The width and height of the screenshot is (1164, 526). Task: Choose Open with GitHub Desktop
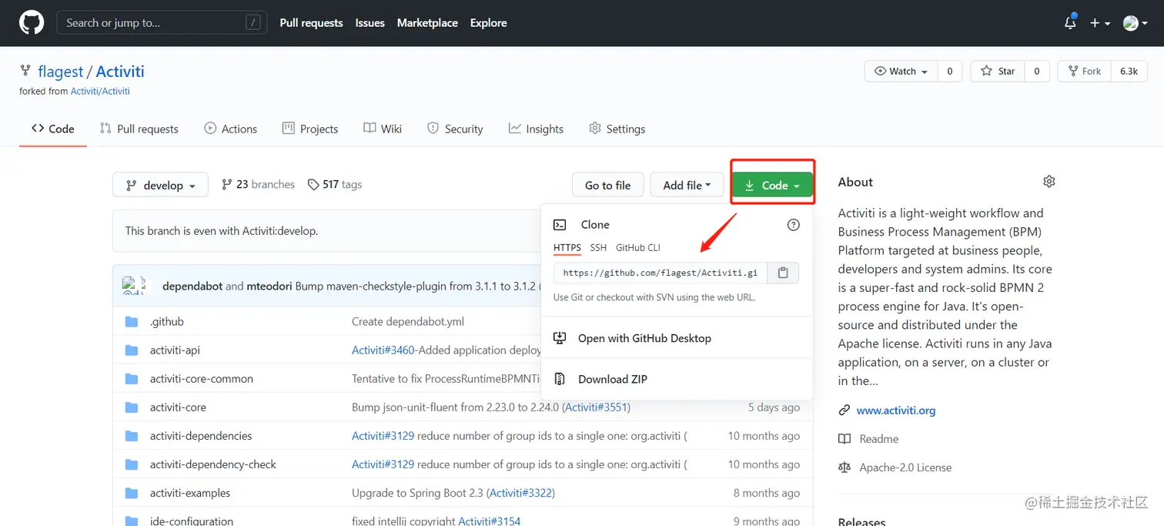(644, 338)
